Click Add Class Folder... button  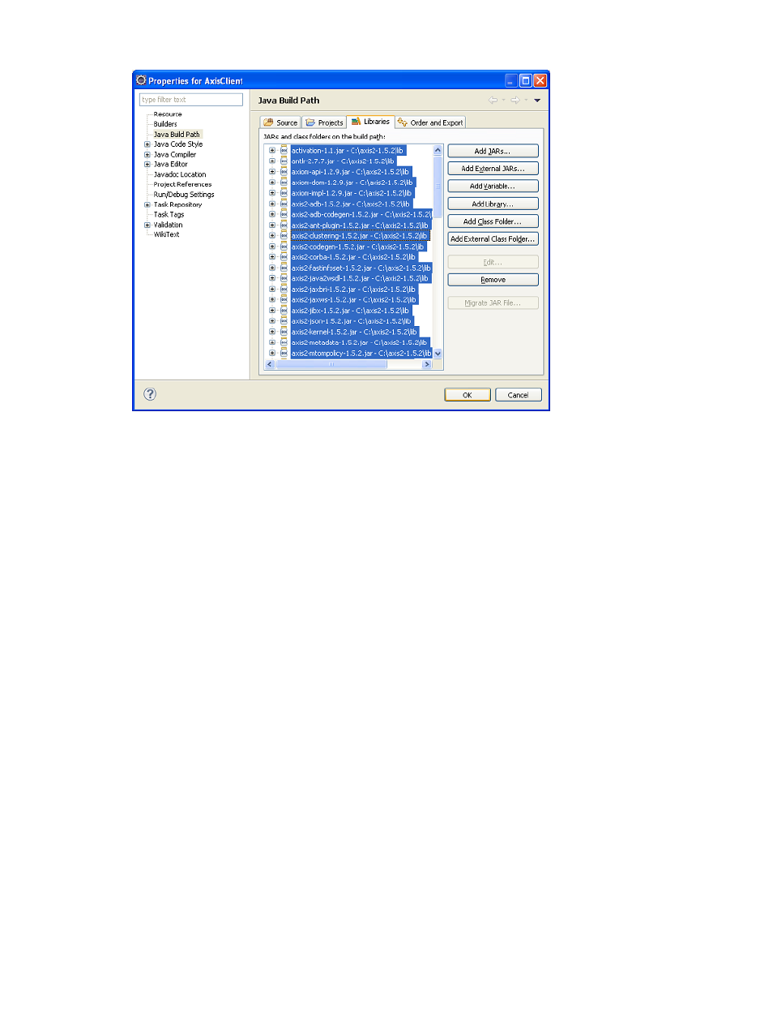pos(493,221)
